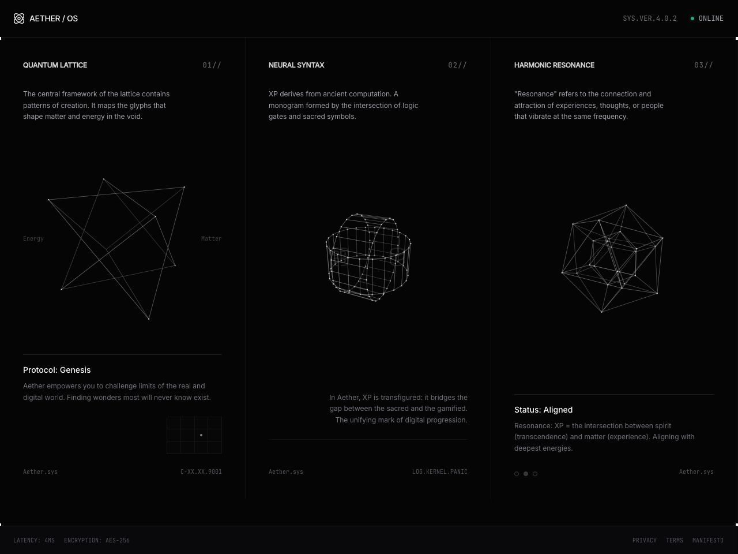Select the third pagination dot

pyautogui.click(x=535, y=474)
